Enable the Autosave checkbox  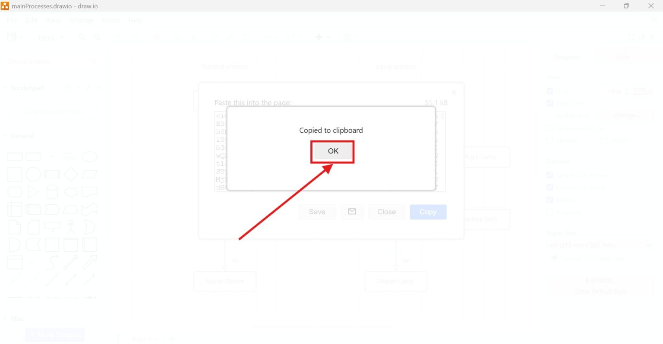coord(550,212)
